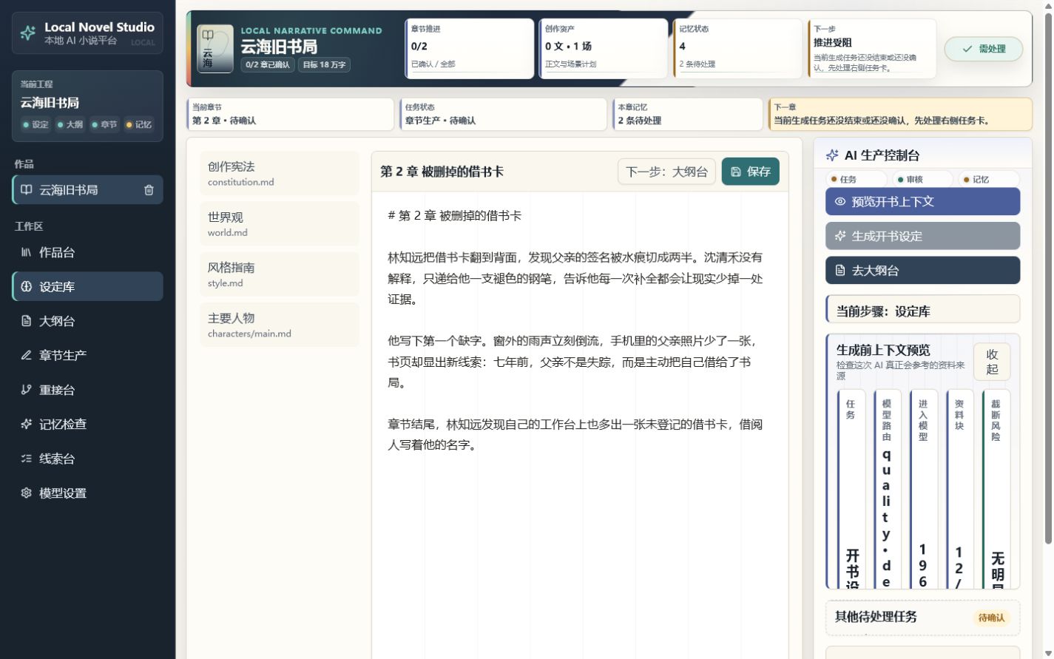Viewport: 1054px width, 659px height.
Task: Go to 大纲台 in the sidebar
Action: pos(87,321)
